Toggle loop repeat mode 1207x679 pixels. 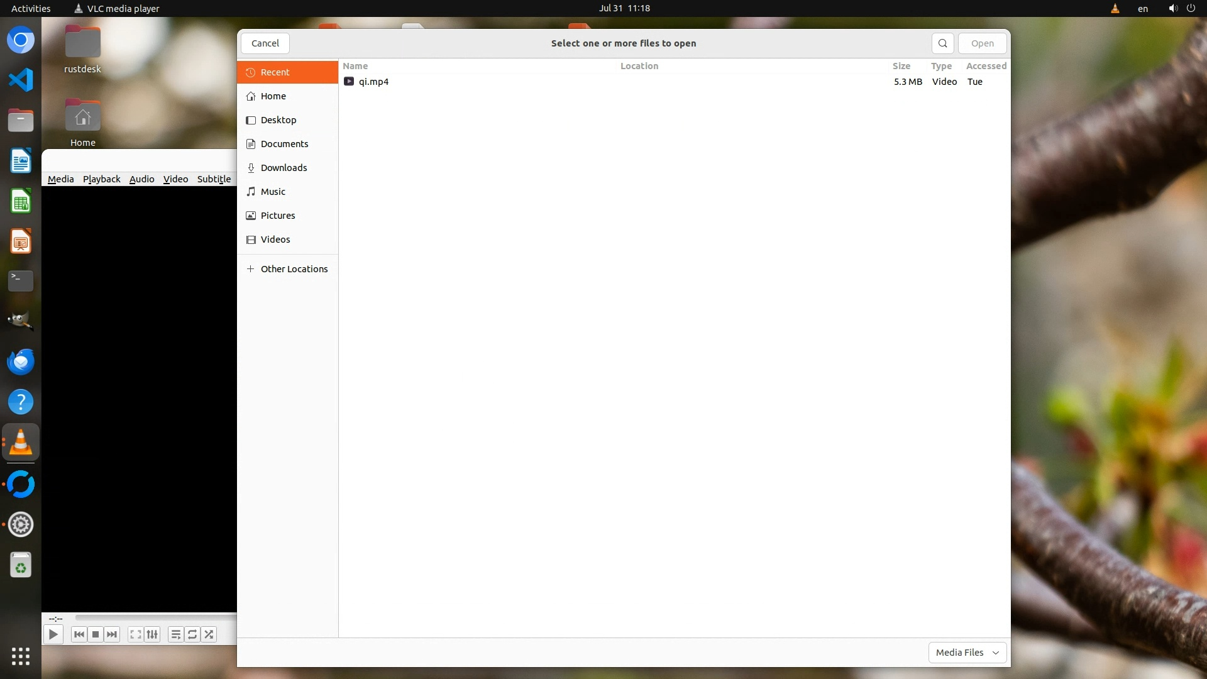[192, 634]
